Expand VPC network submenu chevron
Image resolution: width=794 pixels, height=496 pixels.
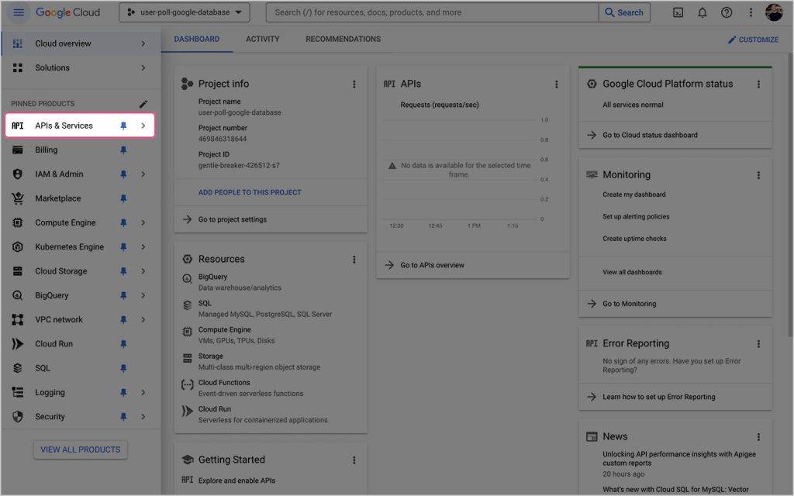click(143, 320)
